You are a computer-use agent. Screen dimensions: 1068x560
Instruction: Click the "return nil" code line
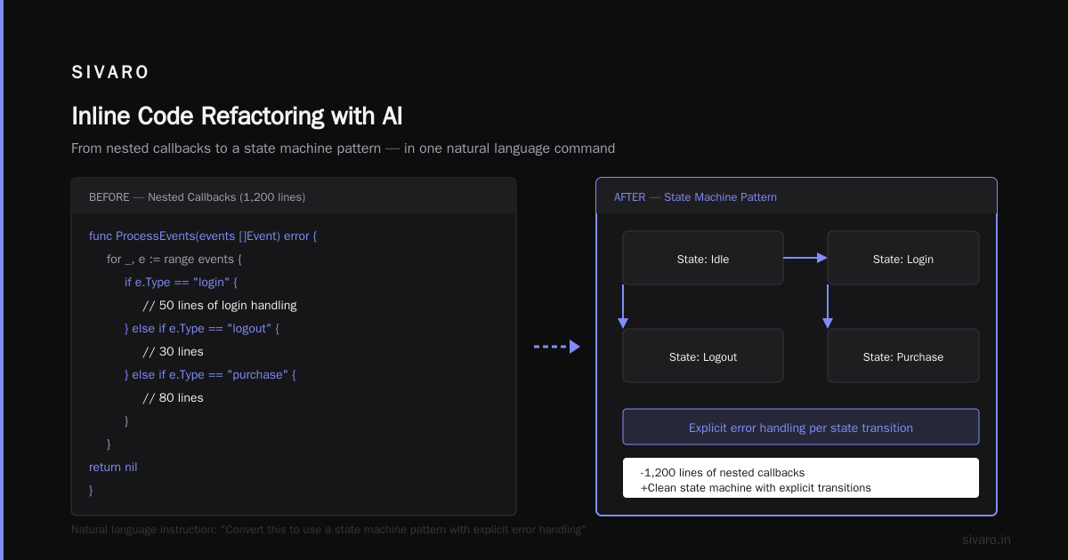tap(113, 467)
